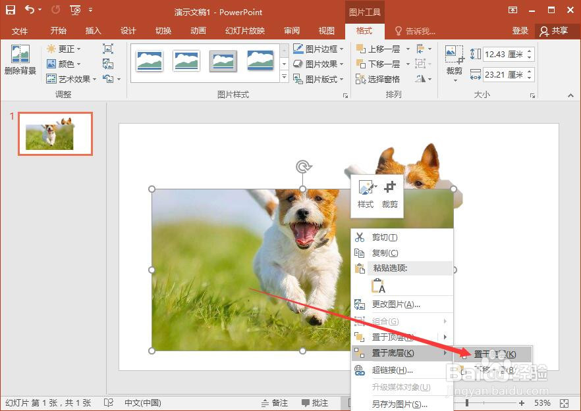Click the change picture icon in ribbon
This screenshot has width=581, height=411.
(108, 64)
